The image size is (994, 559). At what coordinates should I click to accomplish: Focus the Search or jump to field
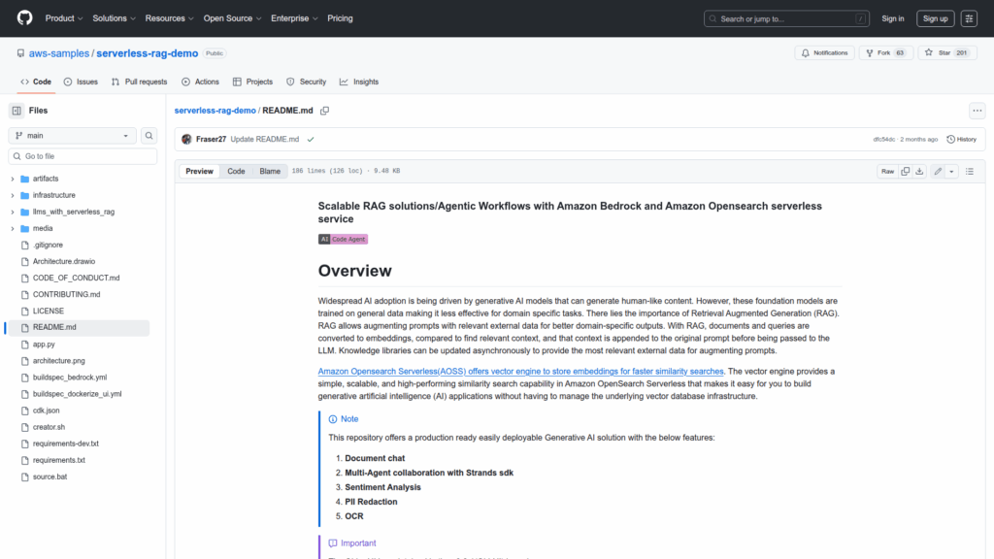(x=786, y=19)
